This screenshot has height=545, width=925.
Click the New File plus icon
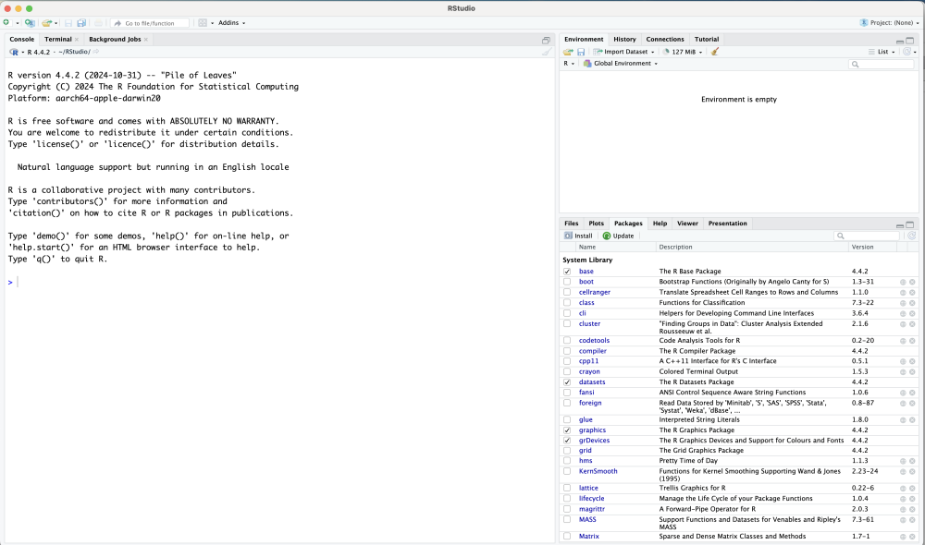point(6,23)
